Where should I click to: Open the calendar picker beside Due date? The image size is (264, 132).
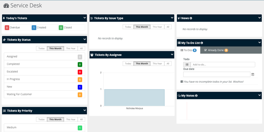point(253,74)
